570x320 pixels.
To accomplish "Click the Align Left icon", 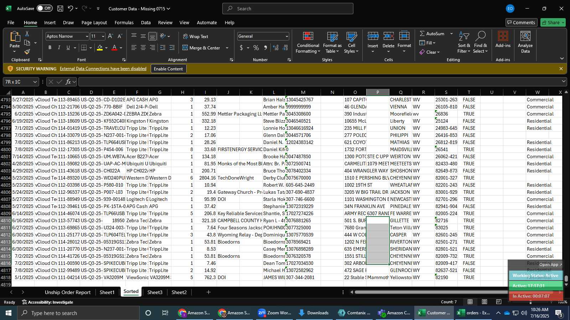I will (x=134, y=48).
